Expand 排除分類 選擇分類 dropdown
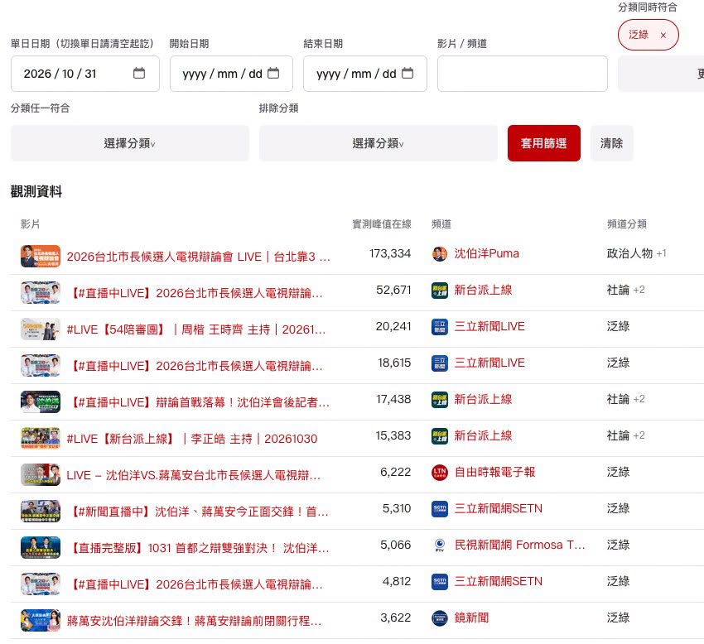Image resolution: width=704 pixels, height=644 pixels. point(378,143)
